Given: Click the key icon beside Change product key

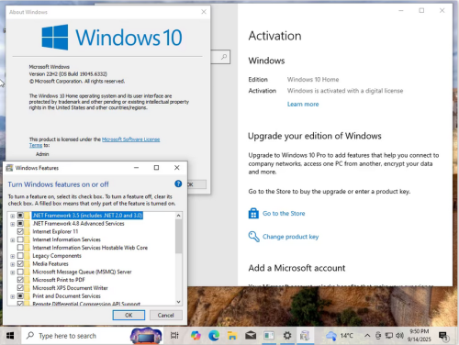Looking at the screenshot, I should (x=253, y=237).
